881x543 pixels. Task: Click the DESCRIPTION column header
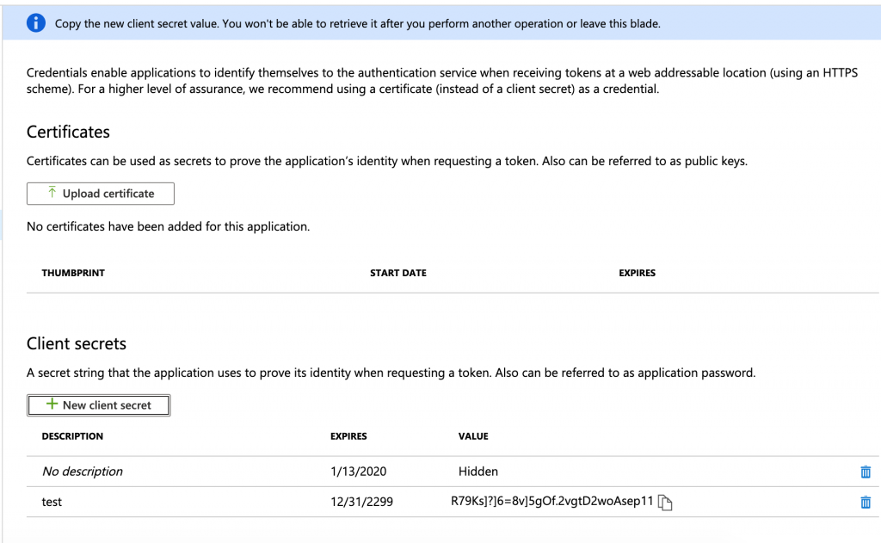click(72, 436)
